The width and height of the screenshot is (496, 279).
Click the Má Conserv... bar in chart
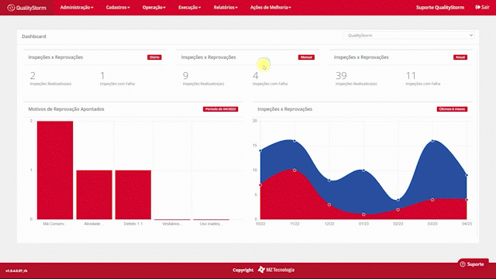(55, 170)
